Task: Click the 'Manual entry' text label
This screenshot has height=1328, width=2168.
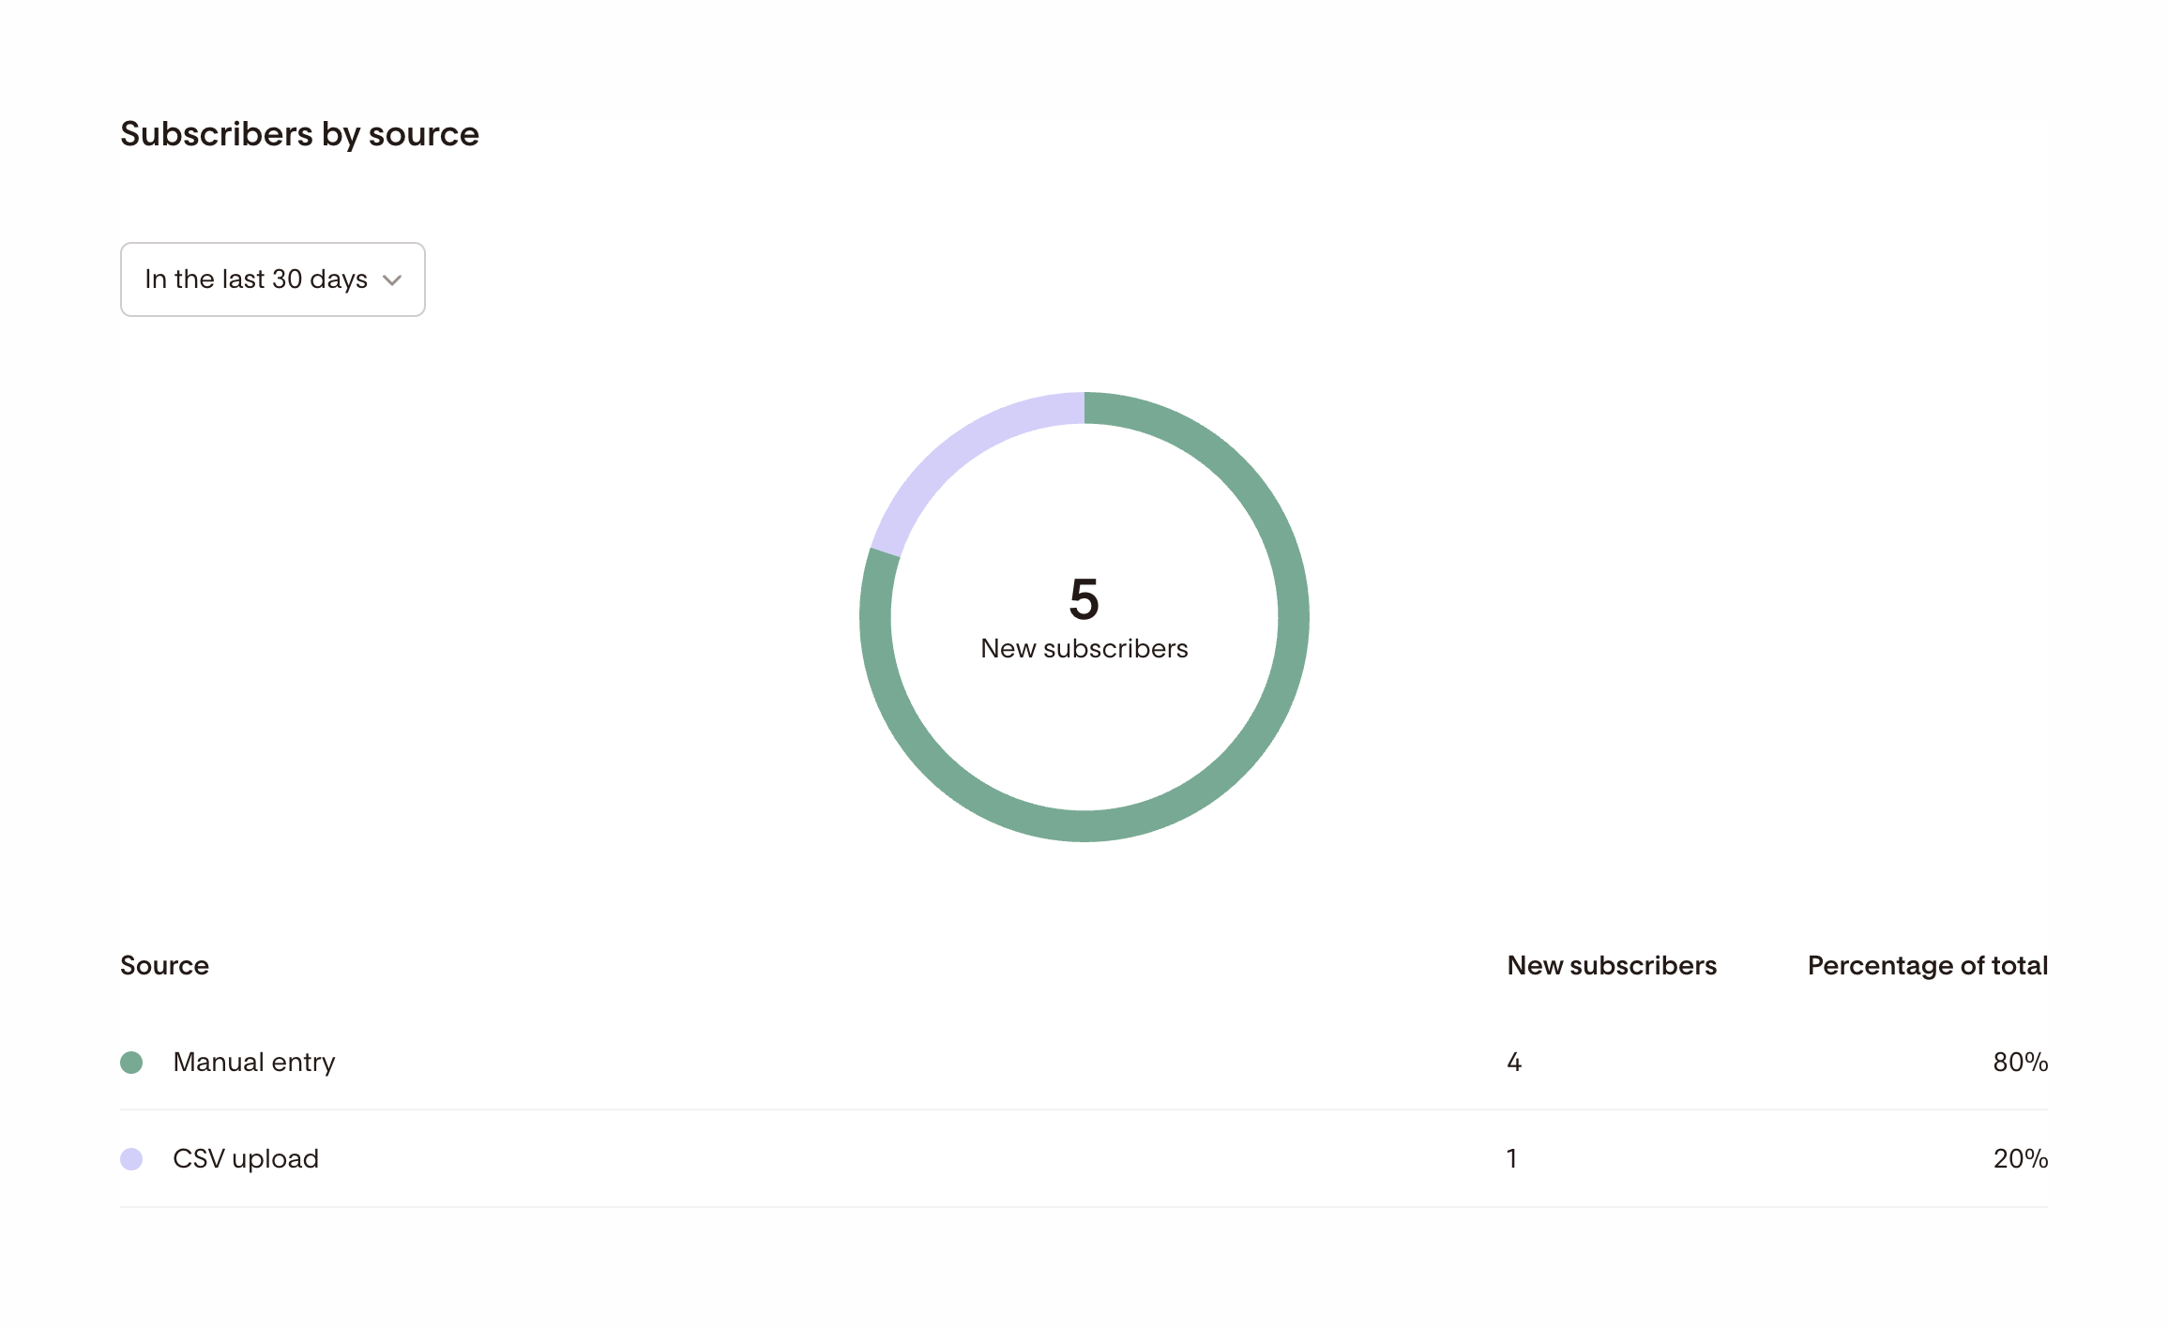Action: pyautogui.click(x=253, y=1063)
